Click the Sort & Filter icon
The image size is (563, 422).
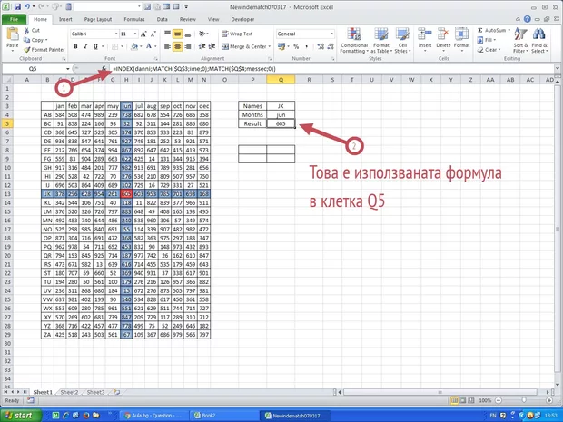coord(520,34)
